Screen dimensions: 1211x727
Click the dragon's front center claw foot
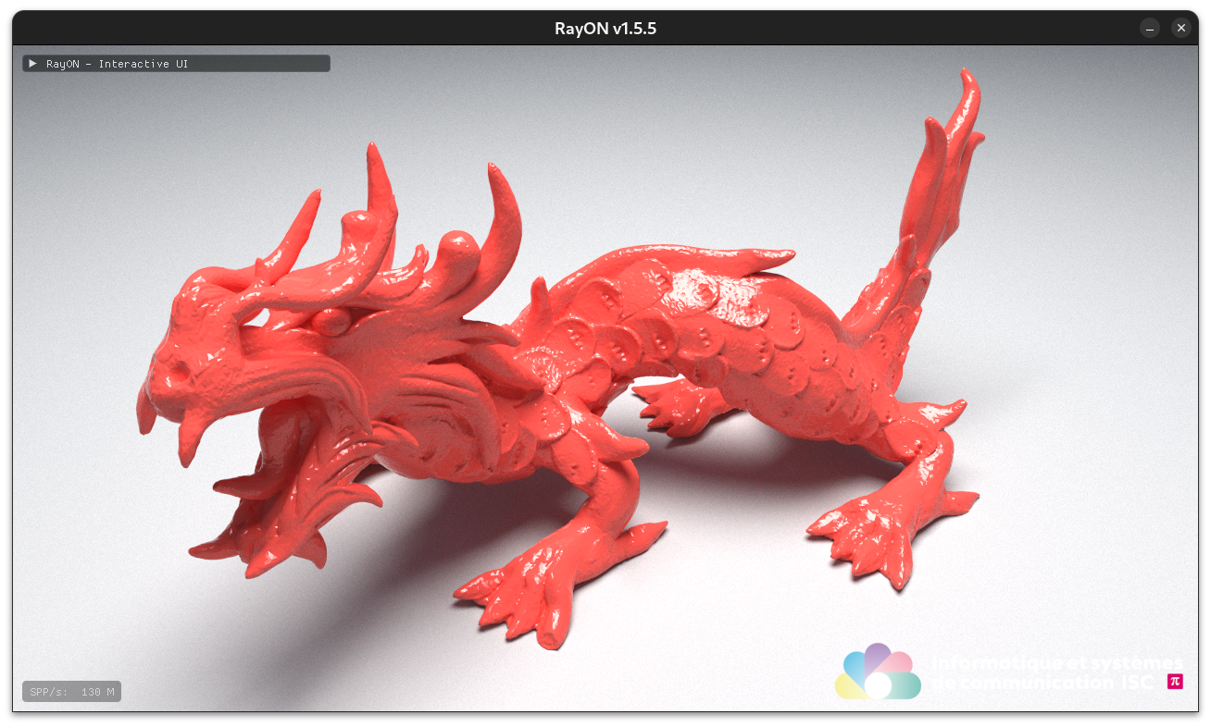[528, 592]
